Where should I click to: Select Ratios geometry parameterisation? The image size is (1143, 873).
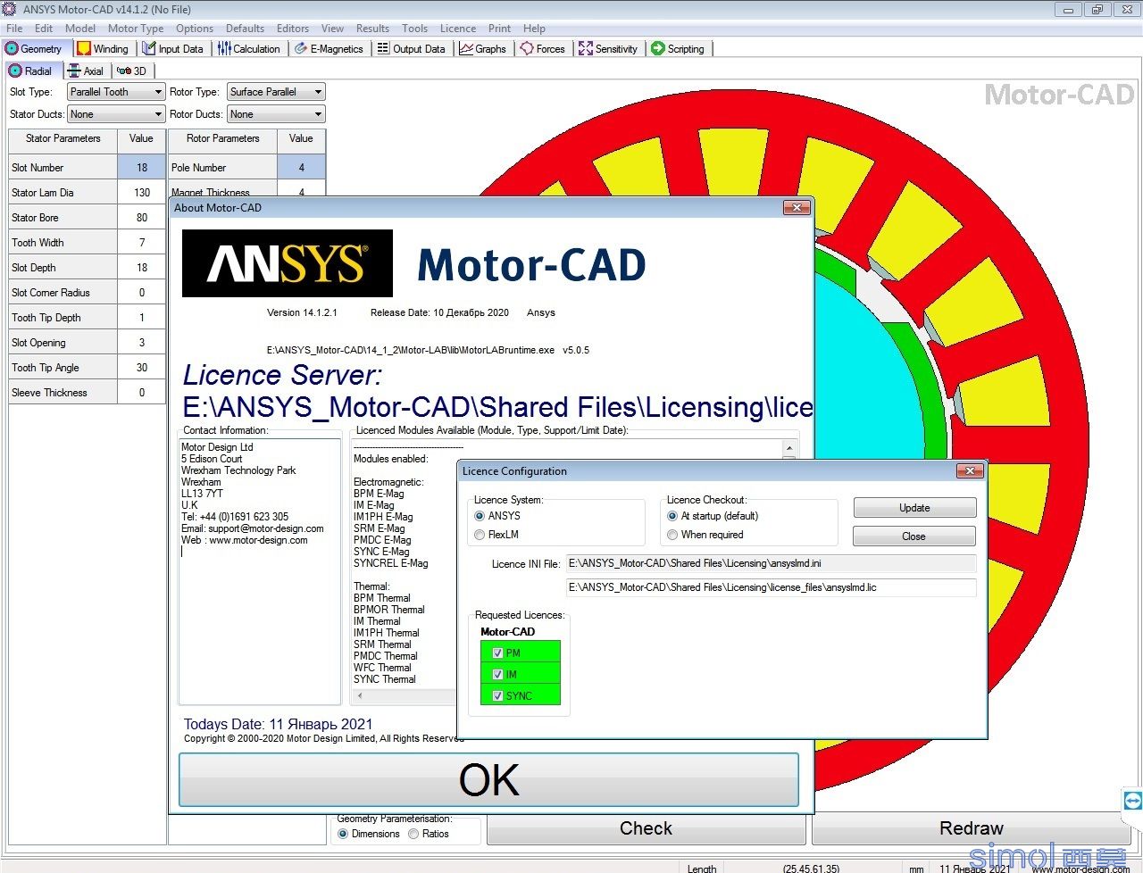tap(413, 834)
